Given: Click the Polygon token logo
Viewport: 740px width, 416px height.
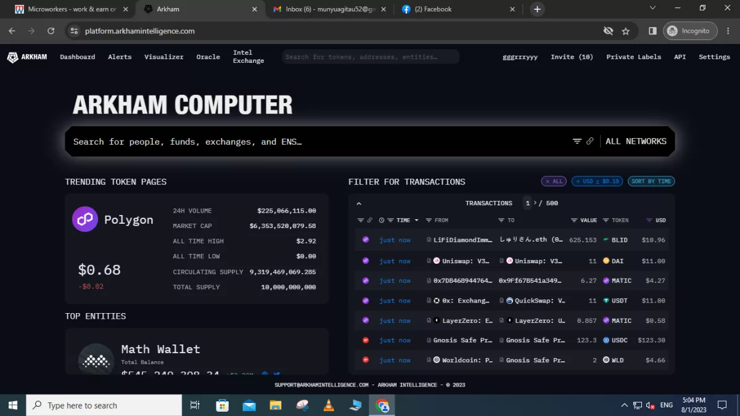Looking at the screenshot, I should (x=85, y=219).
